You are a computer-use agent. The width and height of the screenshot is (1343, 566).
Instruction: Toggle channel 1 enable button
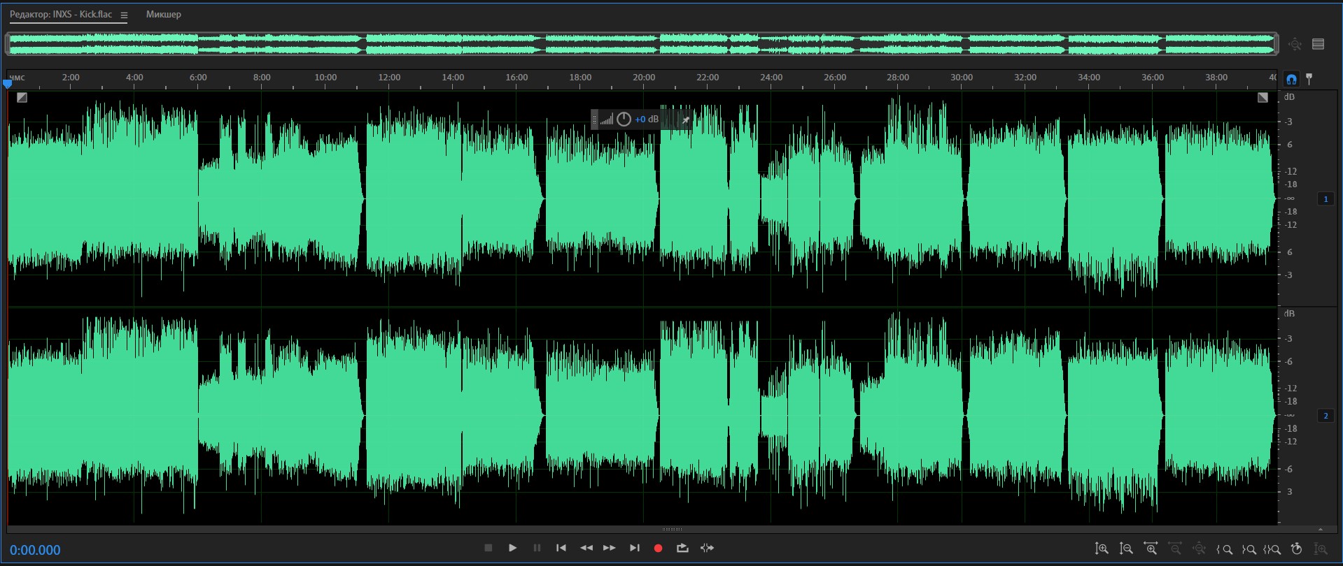(x=1326, y=199)
